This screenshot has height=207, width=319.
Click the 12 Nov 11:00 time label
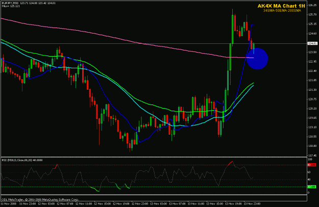(84, 203)
